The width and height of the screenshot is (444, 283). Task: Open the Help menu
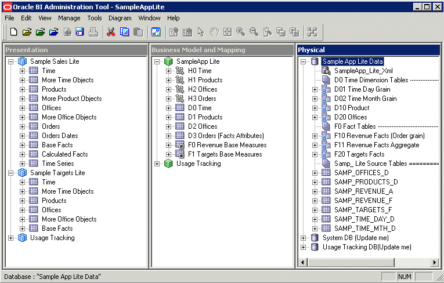174,18
